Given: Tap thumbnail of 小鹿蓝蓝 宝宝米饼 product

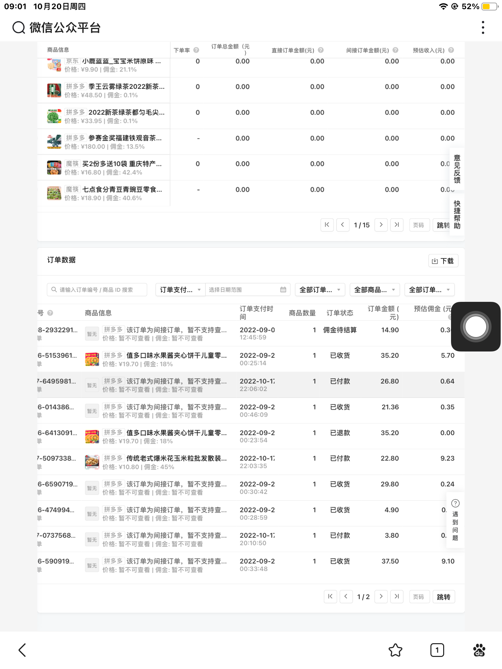Looking at the screenshot, I should pyautogui.click(x=54, y=65).
